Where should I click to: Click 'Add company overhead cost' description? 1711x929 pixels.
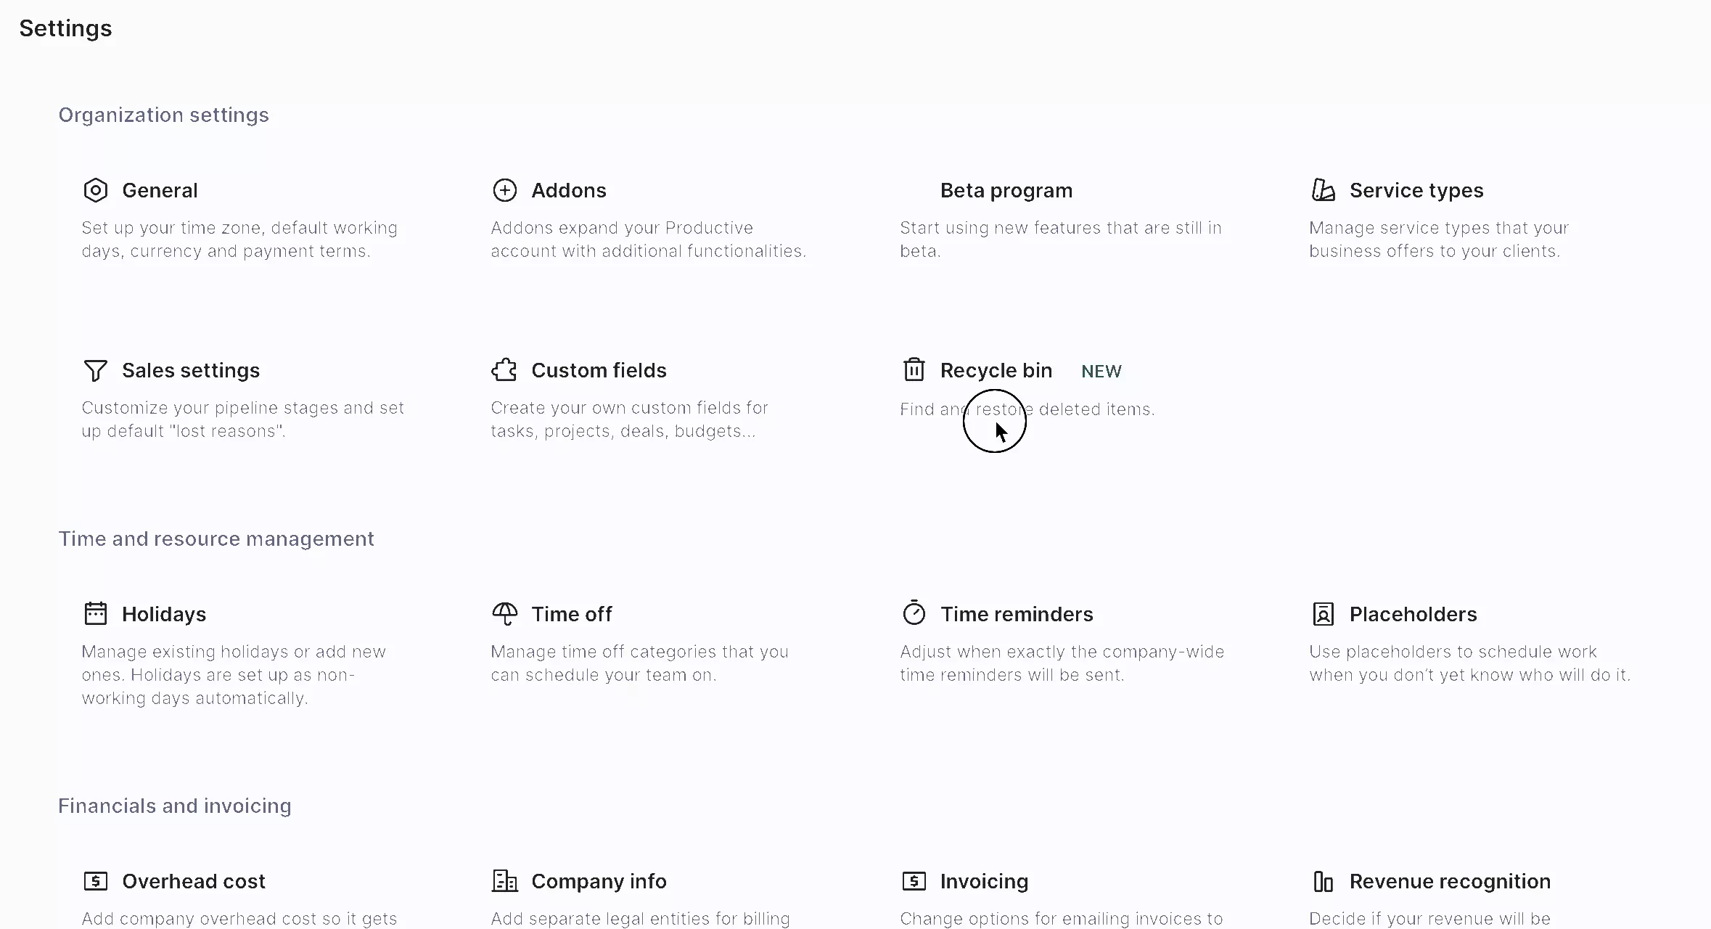(239, 919)
